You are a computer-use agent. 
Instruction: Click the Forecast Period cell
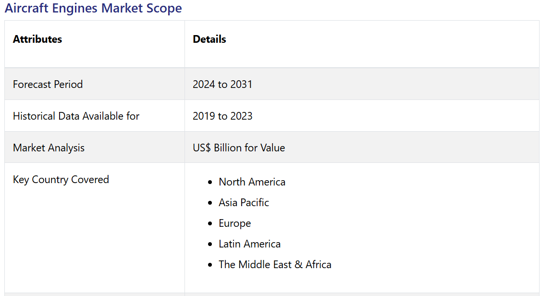point(48,84)
